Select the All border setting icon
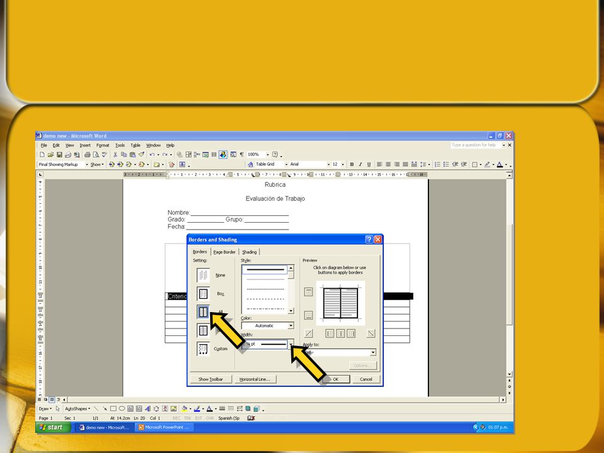The height and width of the screenshot is (453, 604). point(203,311)
